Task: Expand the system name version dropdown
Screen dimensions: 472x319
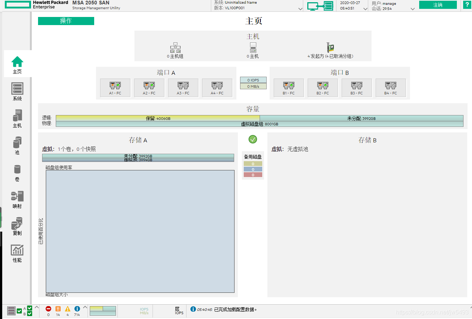Action: [300, 9]
